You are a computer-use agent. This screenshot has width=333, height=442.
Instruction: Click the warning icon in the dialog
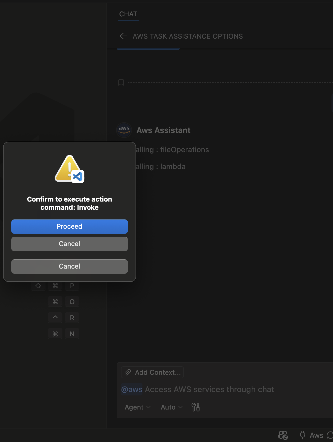69,169
